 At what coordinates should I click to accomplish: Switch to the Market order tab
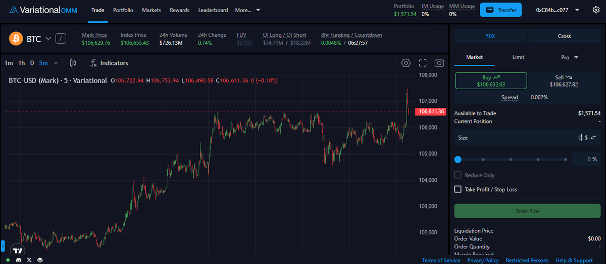[475, 57]
